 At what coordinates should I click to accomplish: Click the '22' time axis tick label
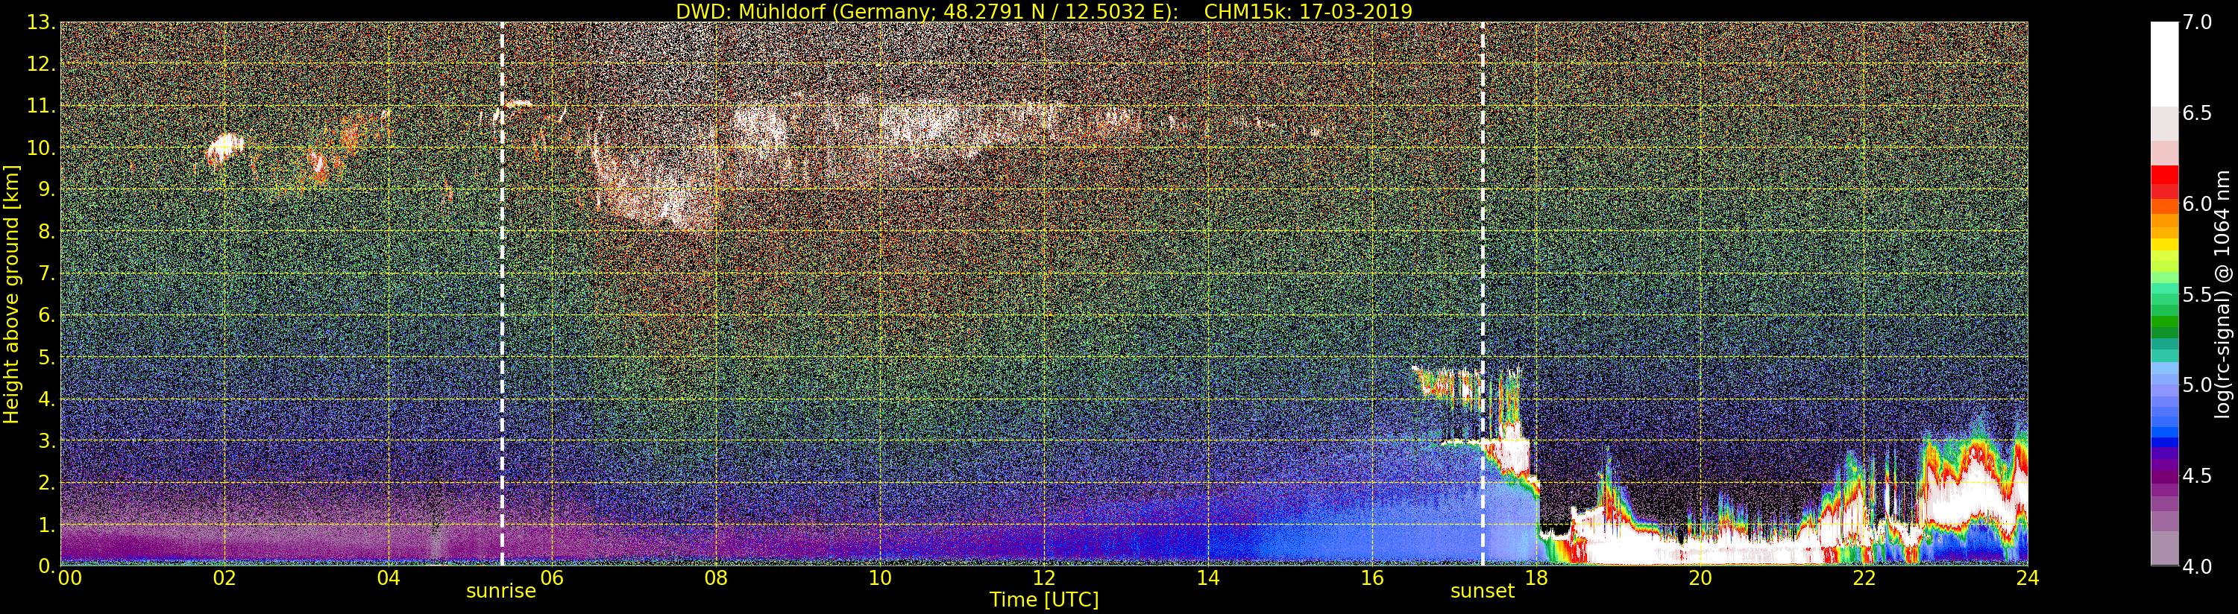1864,577
